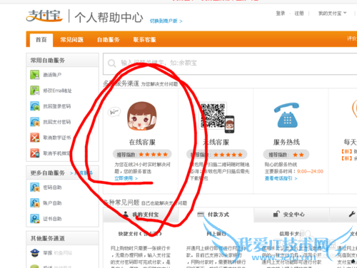Click 找回支付密码 text link

[x=57, y=122]
